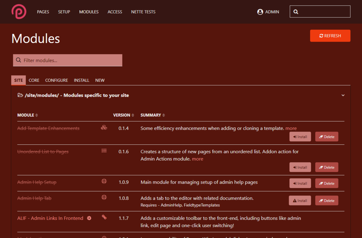Click the icon next to Admin Help Setup
This screenshot has height=238, width=362.
pyautogui.click(x=104, y=181)
